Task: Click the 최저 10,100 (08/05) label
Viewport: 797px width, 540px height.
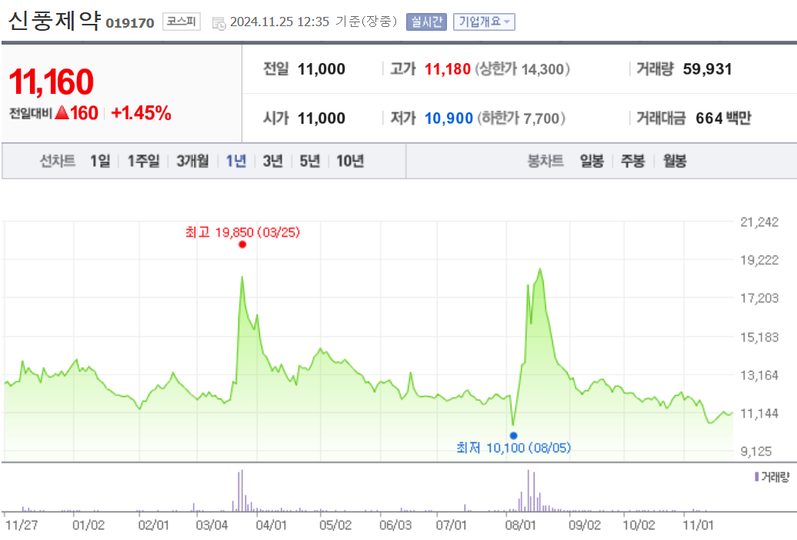Action: pos(513,448)
